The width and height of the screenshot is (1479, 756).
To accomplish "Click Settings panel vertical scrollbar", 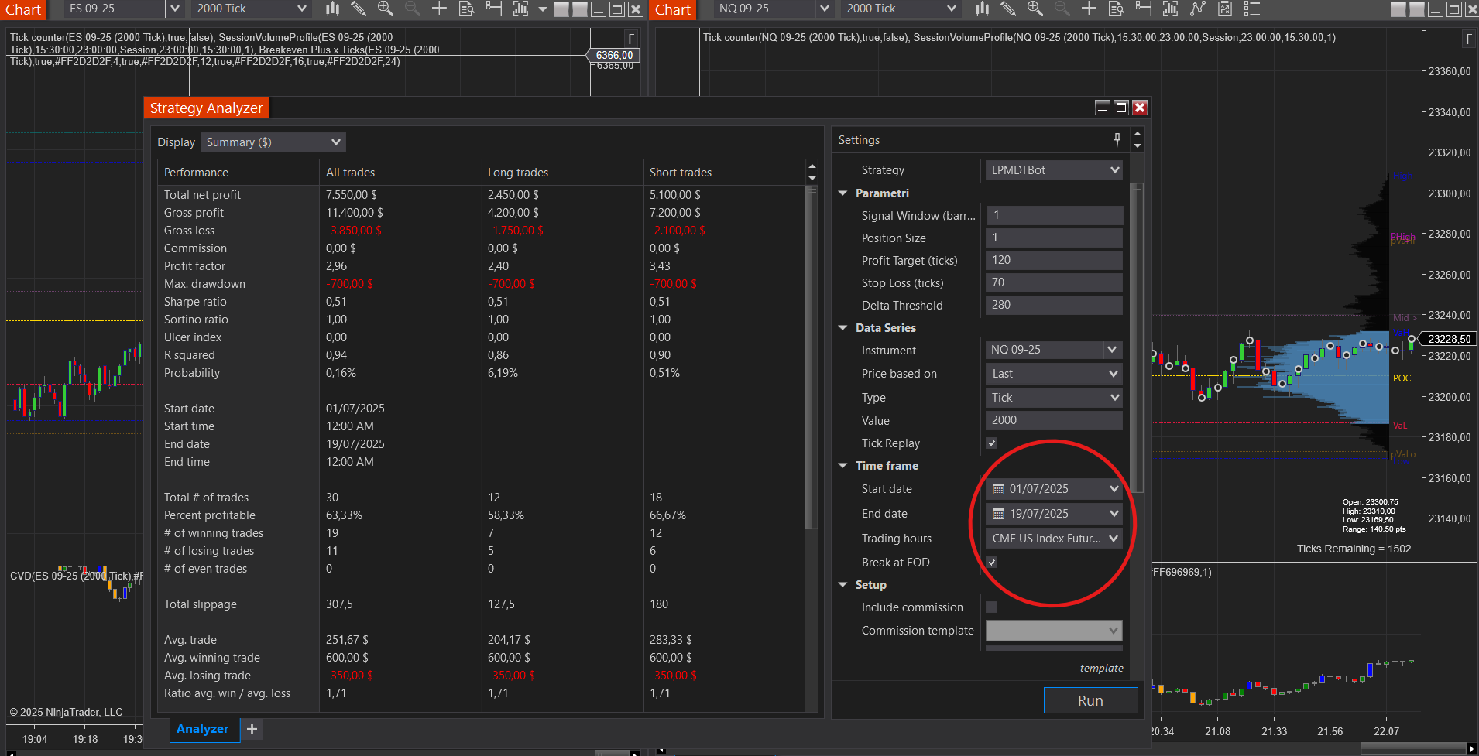I will [1137, 337].
